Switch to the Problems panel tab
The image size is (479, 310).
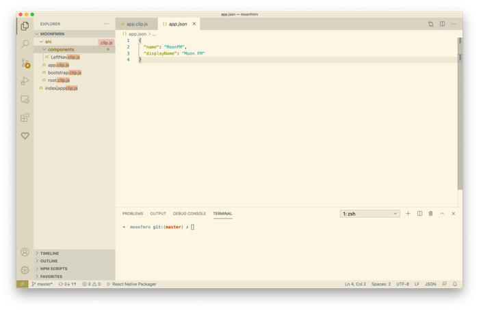click(133, 214)
